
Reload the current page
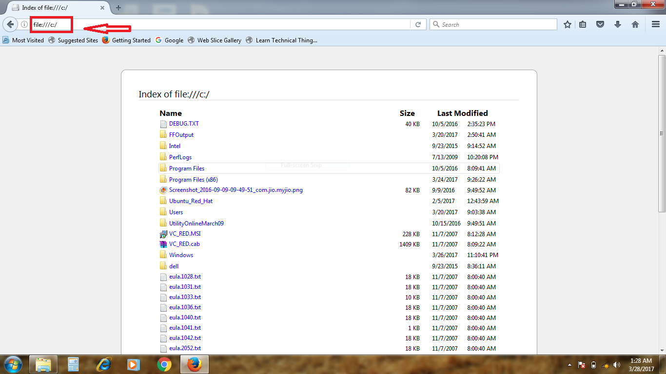[x=418, y=24]
